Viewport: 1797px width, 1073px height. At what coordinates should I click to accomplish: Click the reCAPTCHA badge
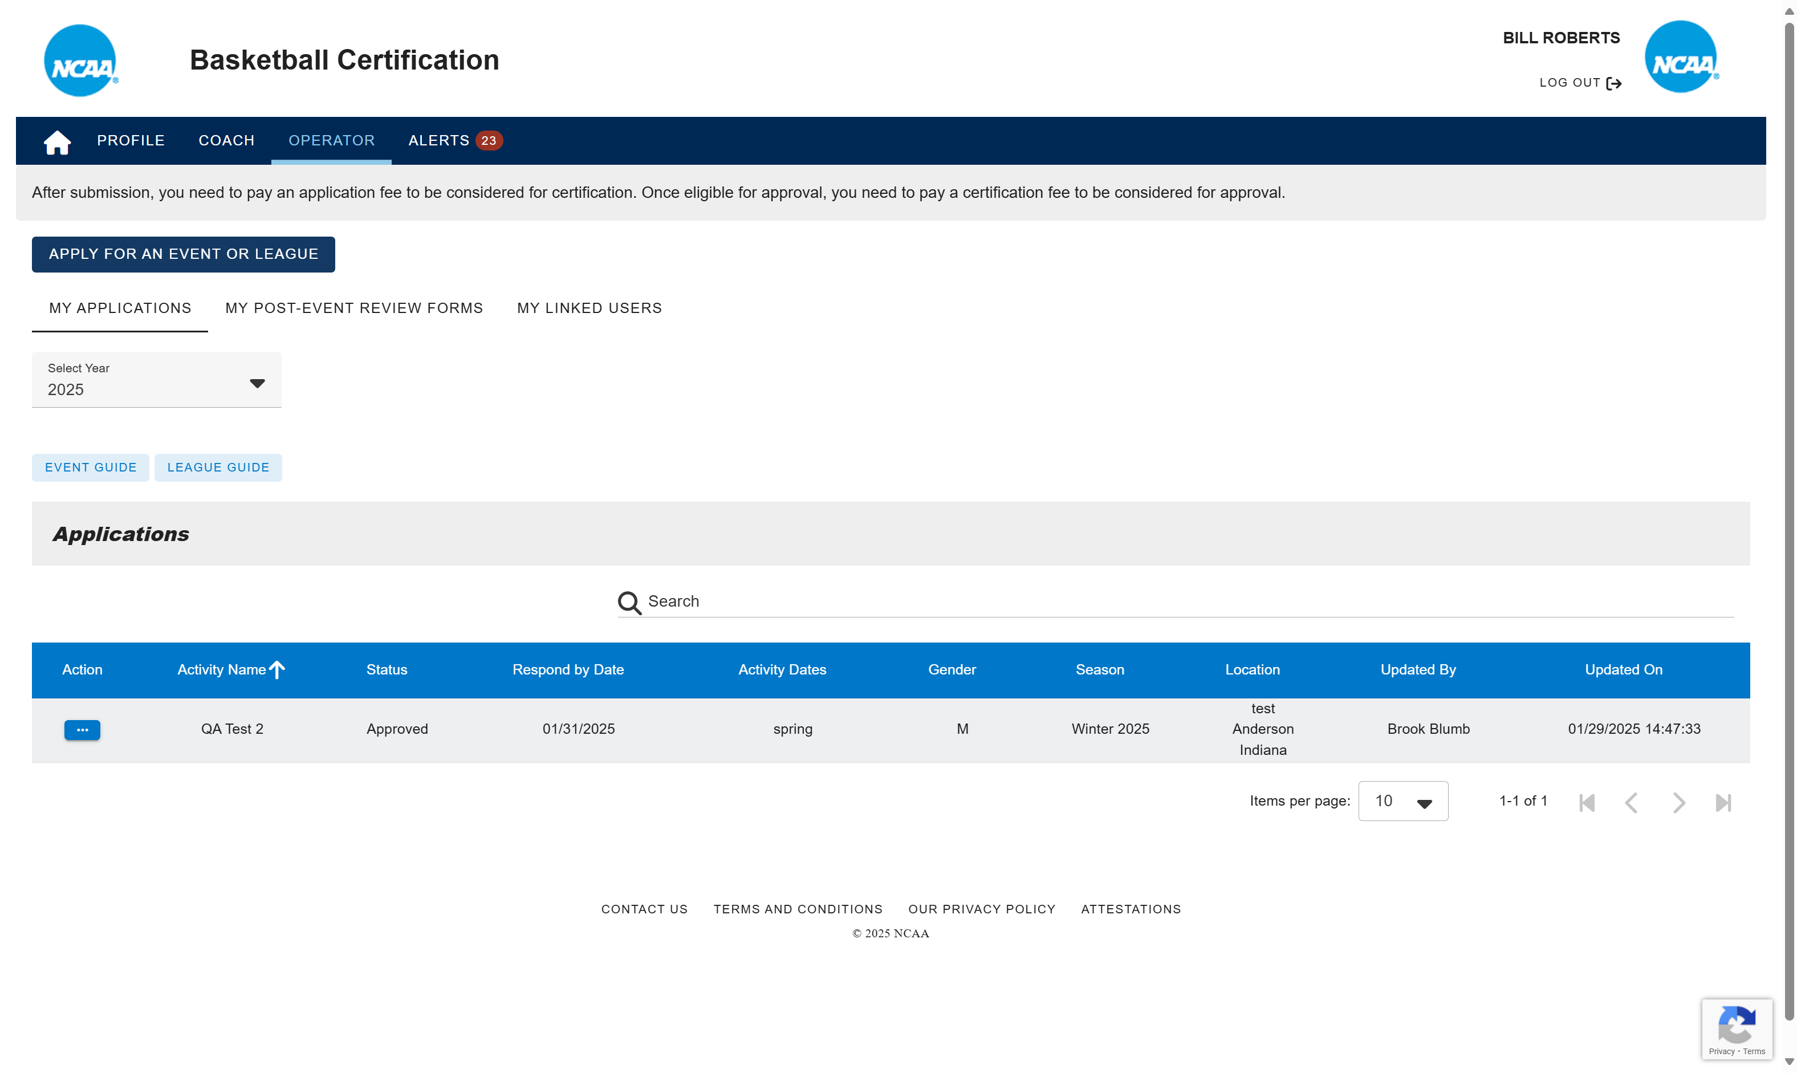pos(1736,1029)
